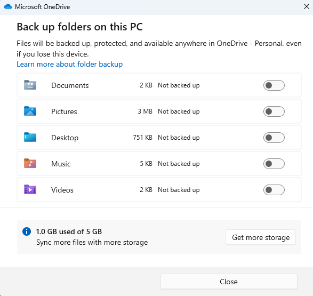Open Learn more about folder backup link
The height and width of the screenshot is (296, 313).
(70, 65)
